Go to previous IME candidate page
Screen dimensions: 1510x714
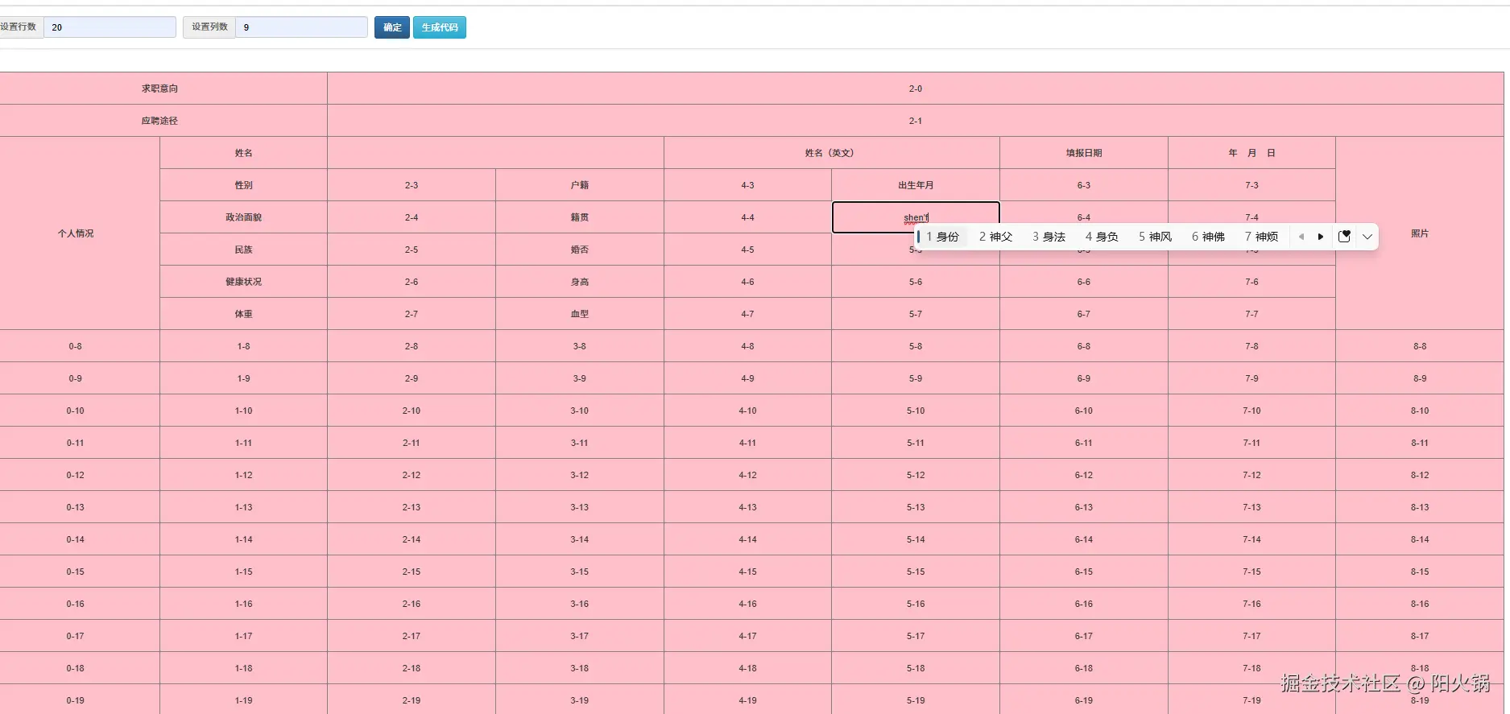pos(1301,237)
